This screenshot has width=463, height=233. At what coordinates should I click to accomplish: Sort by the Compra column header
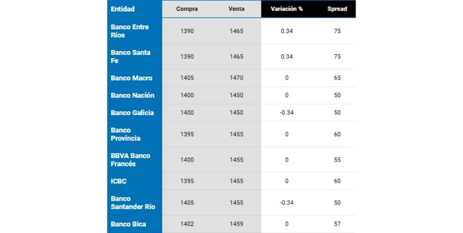click(187, 9)
